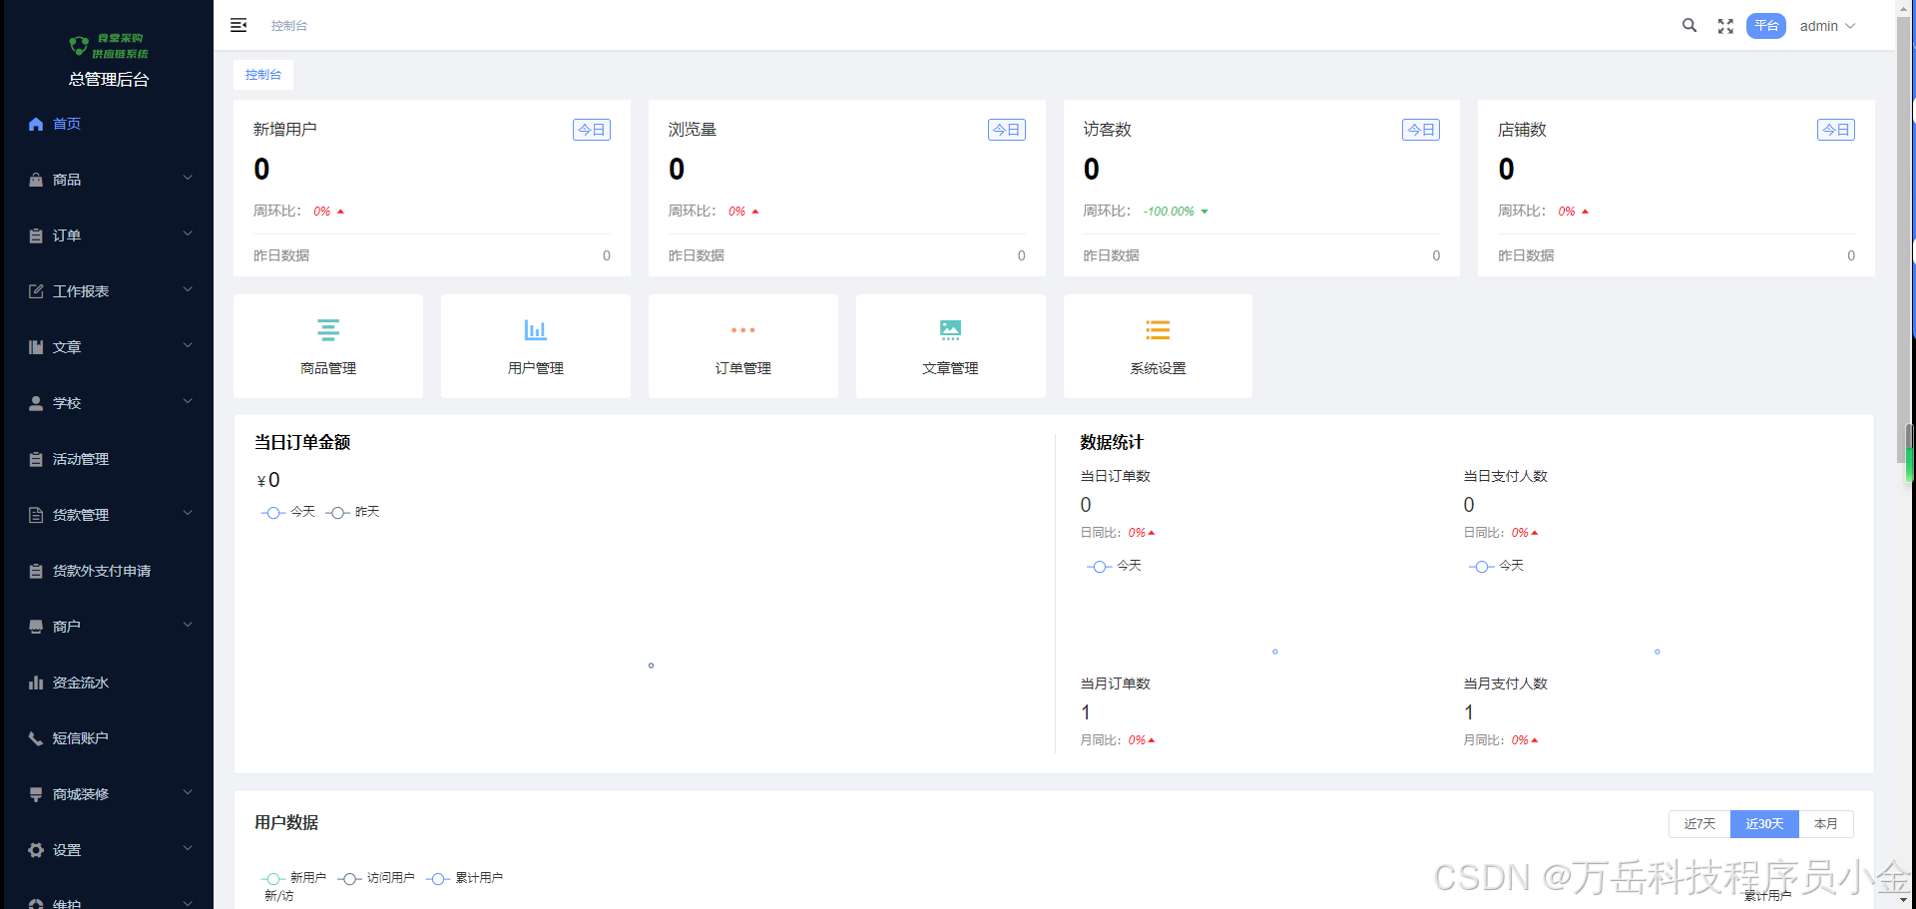Image resolution: width=1916 pixels, height=909 pixels.
Task: Click the 今日 tag on 浏览量 card
Action: [1007, 130]
